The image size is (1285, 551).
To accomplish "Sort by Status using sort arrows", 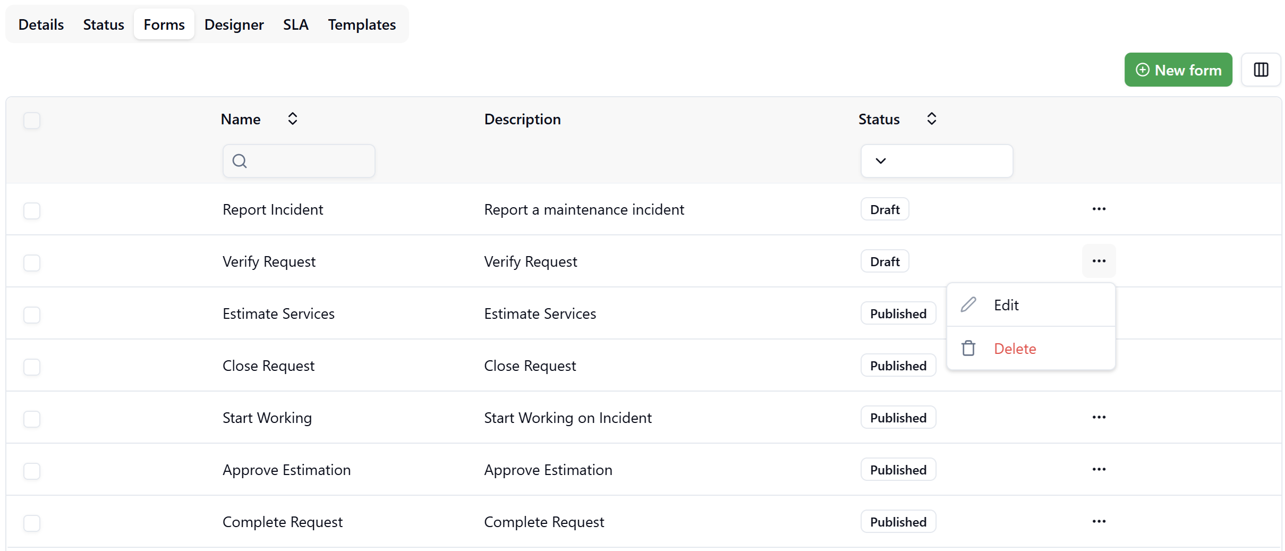I will click(931, 118).
